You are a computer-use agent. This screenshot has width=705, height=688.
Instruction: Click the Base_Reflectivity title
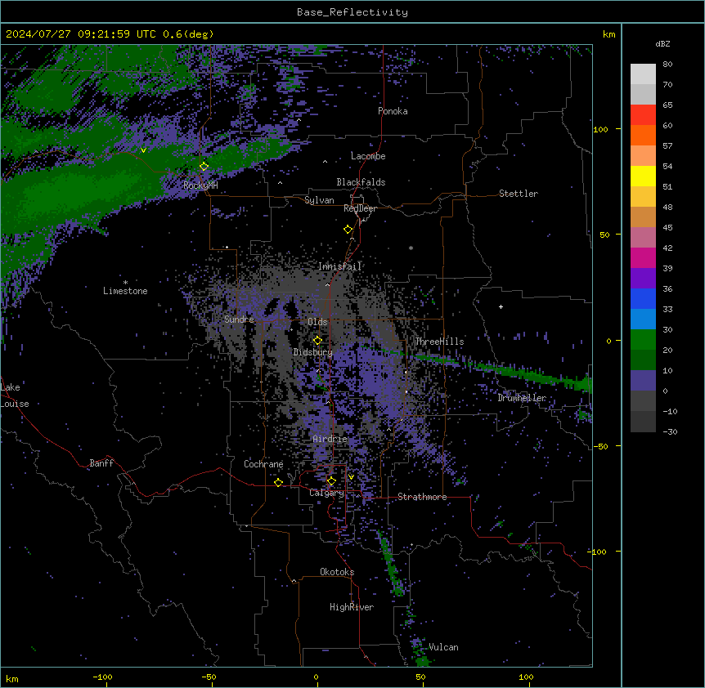coord(352,12)
